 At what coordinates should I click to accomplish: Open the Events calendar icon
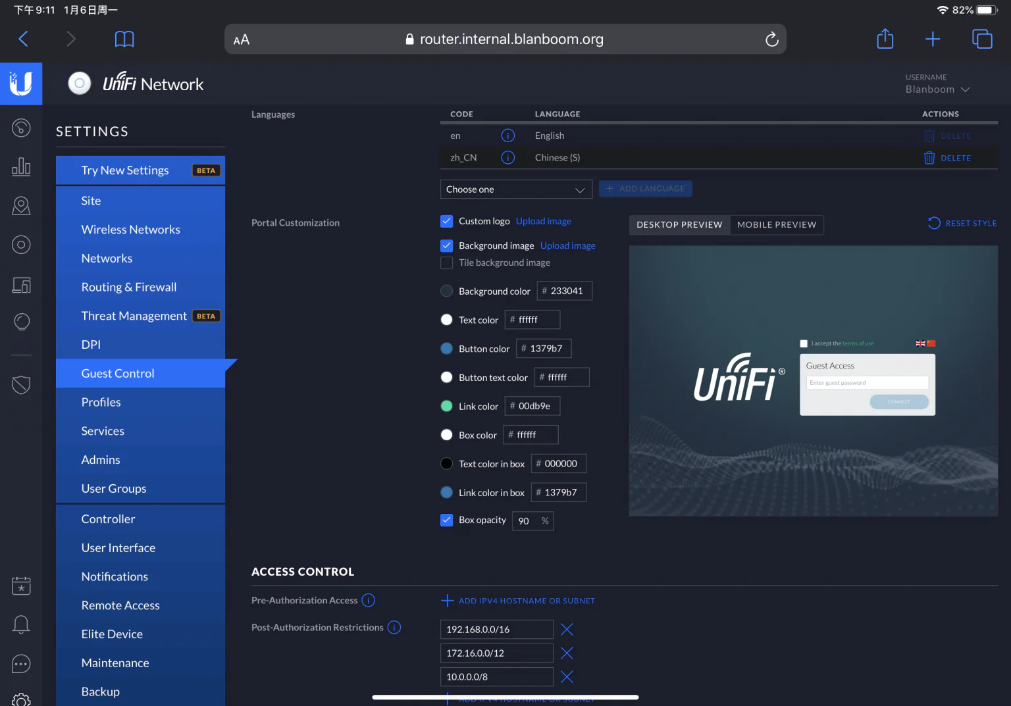21,585
